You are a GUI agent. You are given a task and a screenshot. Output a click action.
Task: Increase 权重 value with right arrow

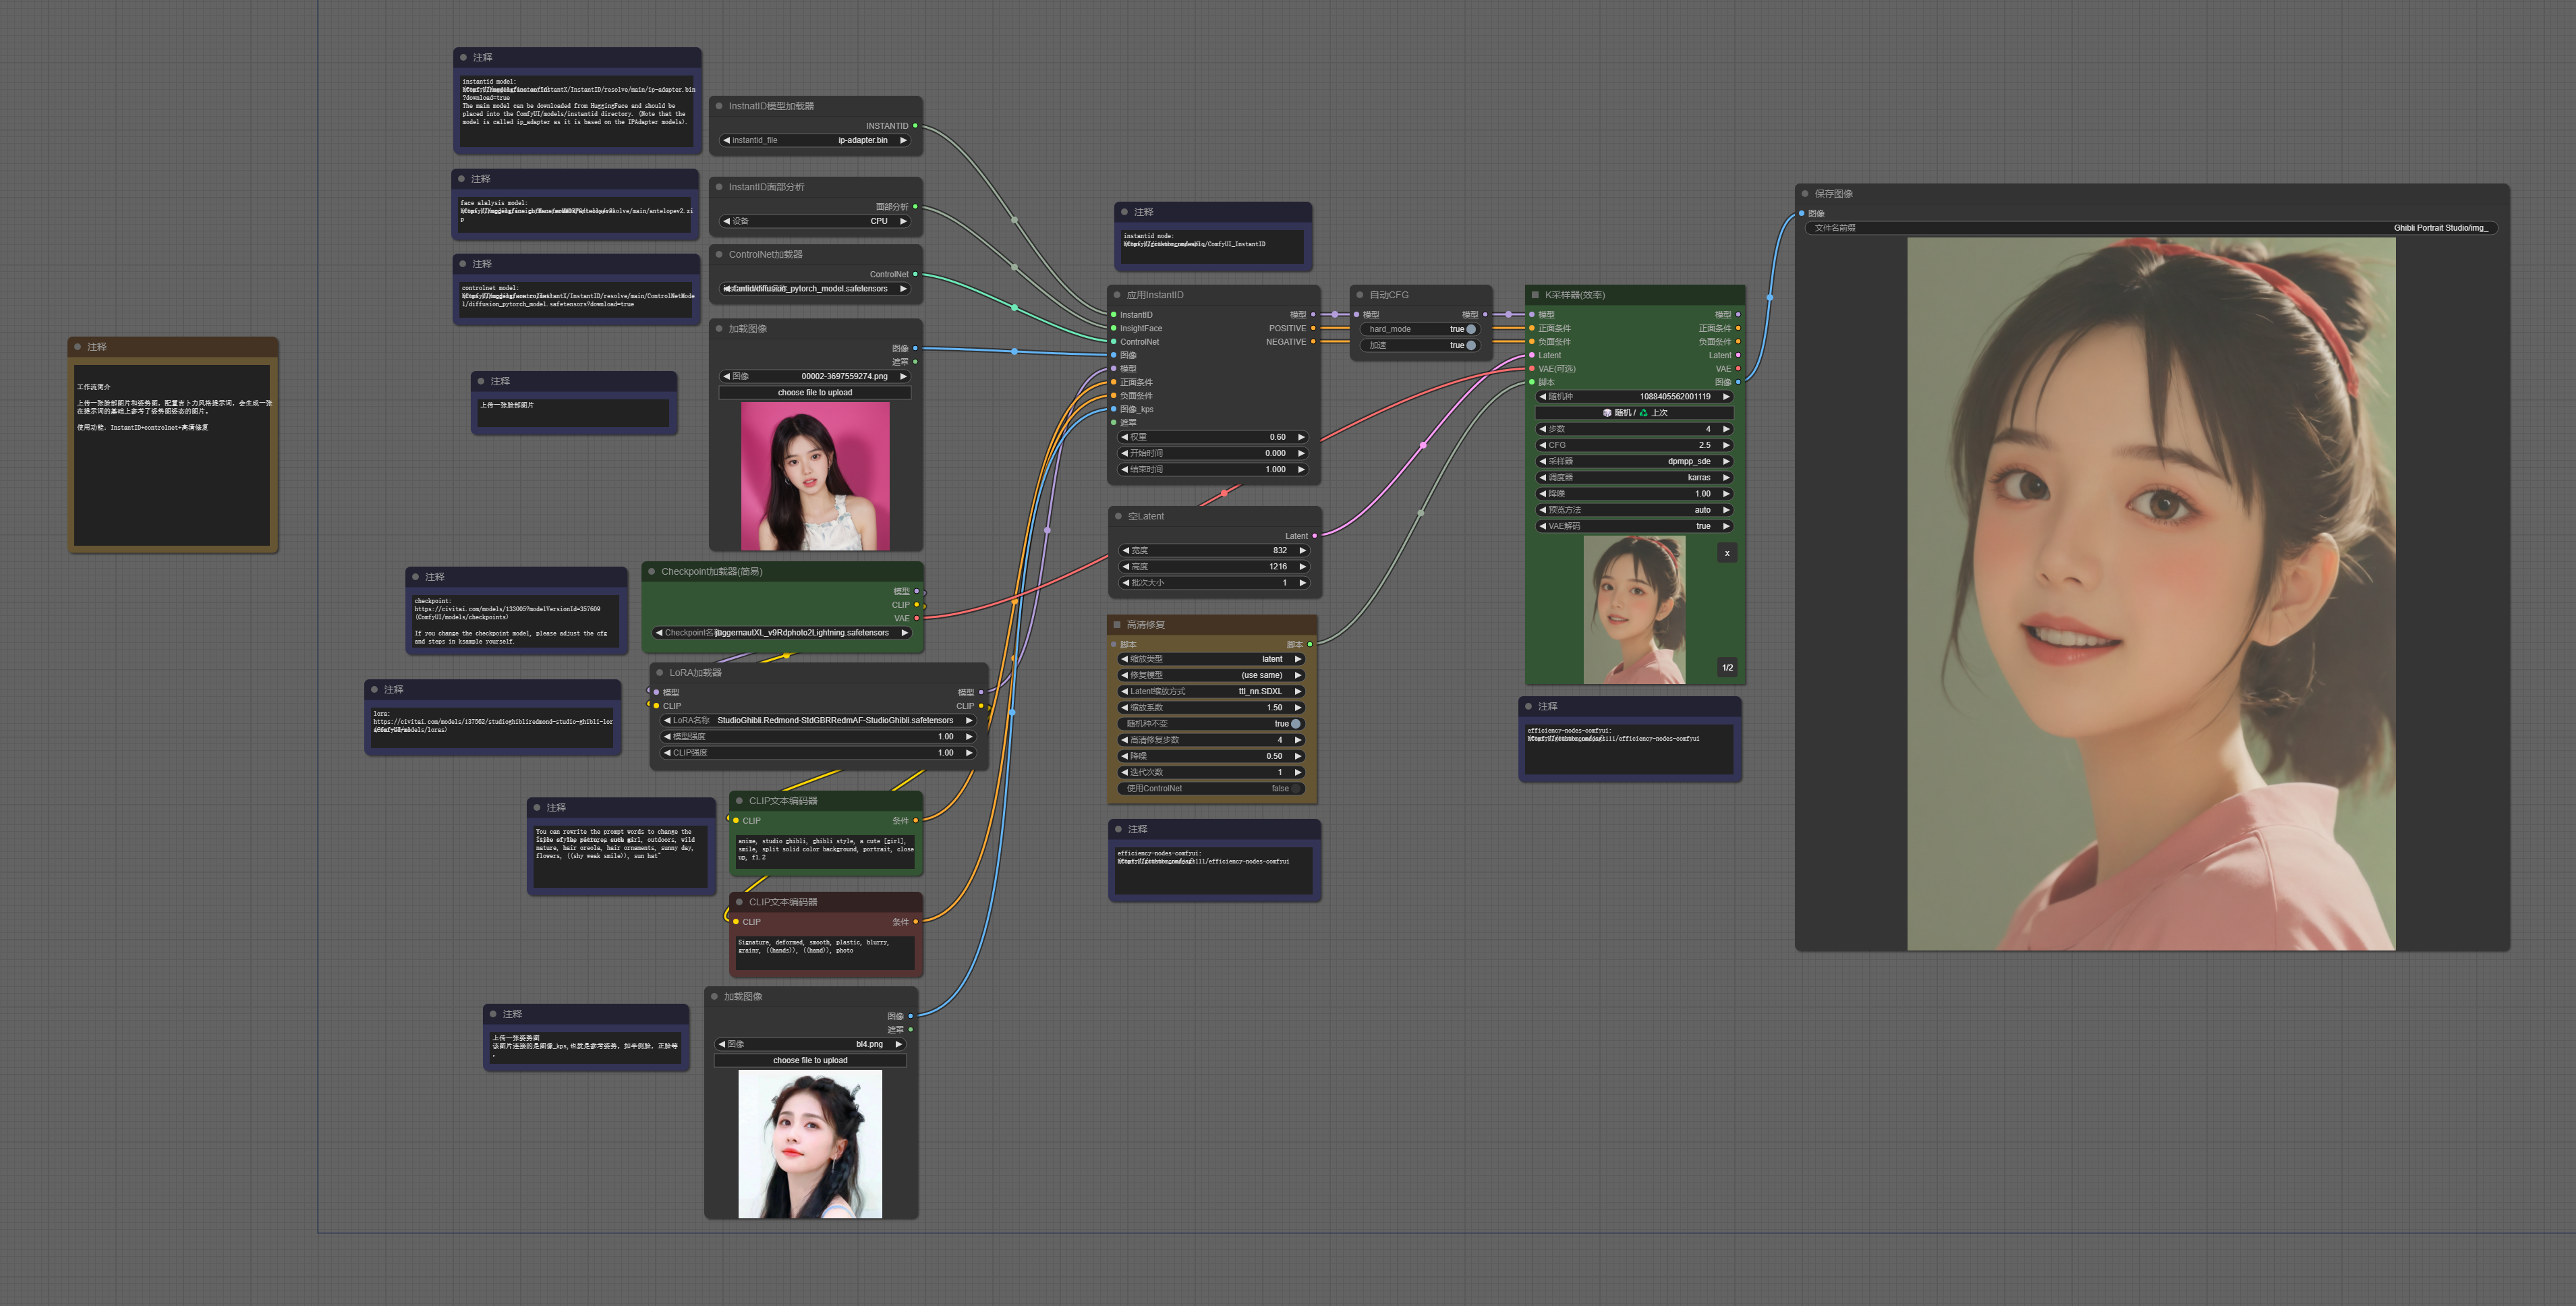(1301, 437)
